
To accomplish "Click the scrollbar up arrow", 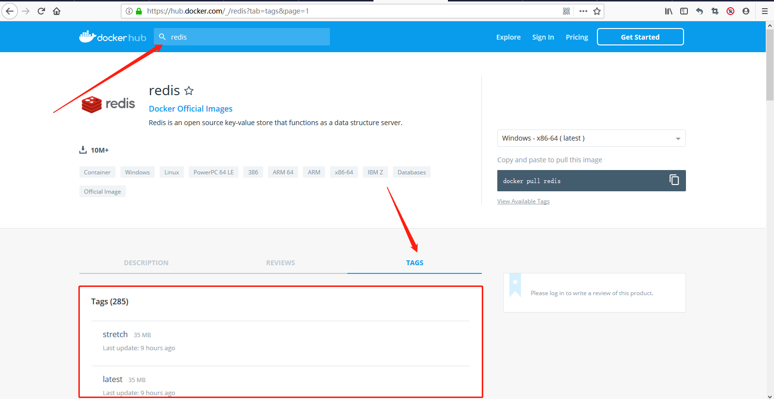I will click(770, 26).
